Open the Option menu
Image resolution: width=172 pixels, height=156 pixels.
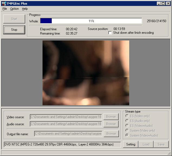14,9
